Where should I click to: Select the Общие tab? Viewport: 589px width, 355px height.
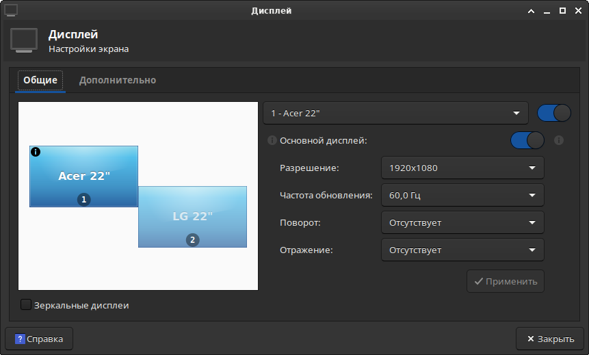coord(40,80)
